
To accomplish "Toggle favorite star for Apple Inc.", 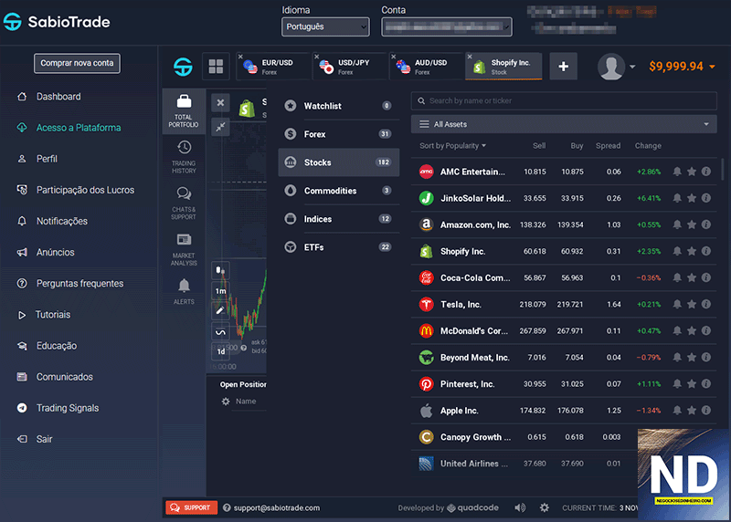I will coord(692,411).
